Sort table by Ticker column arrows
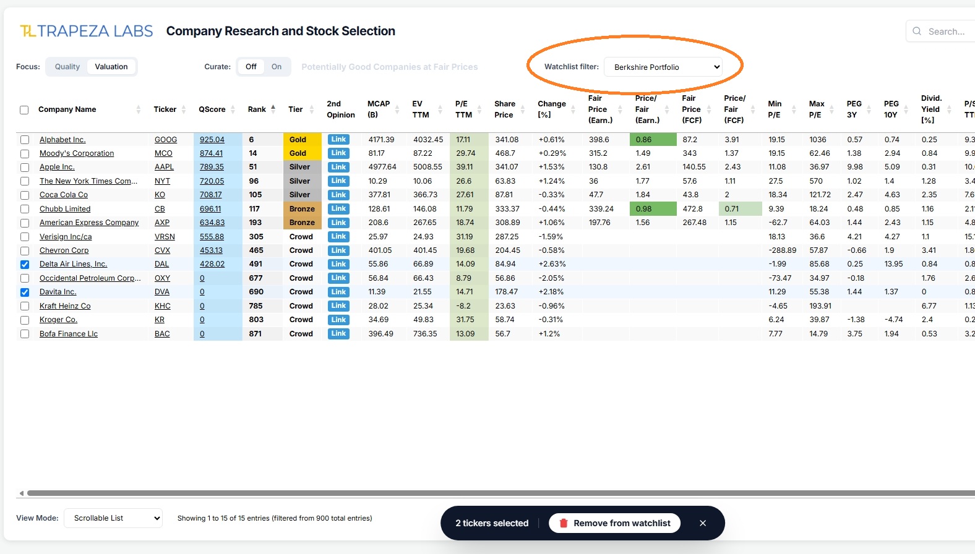 (184, 109)
